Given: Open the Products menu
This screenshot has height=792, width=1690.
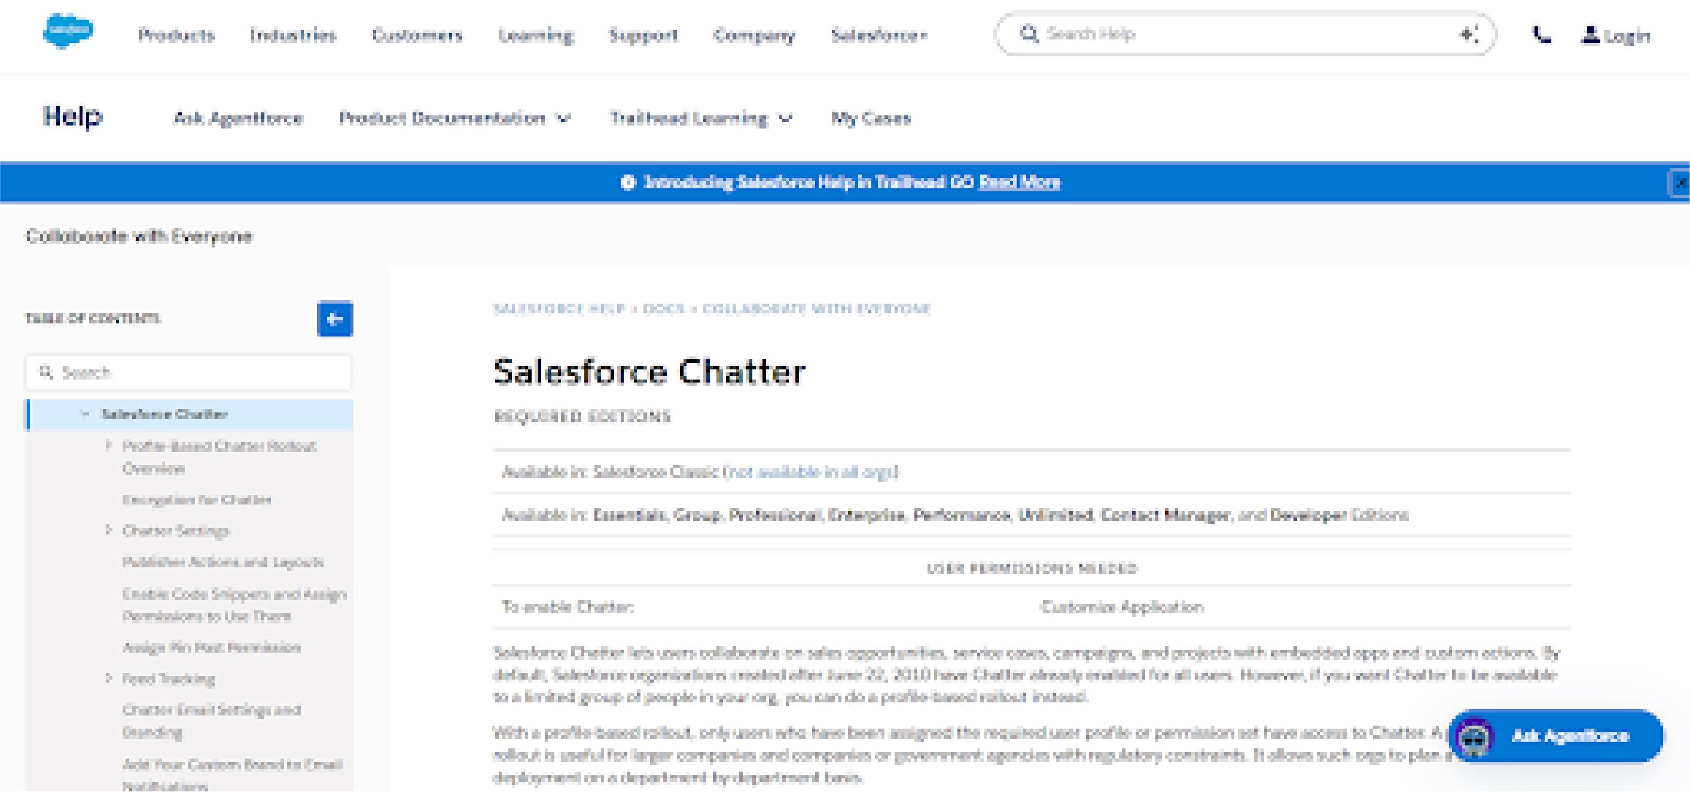Looking at the screenshot, I should [x=176, y=35].
